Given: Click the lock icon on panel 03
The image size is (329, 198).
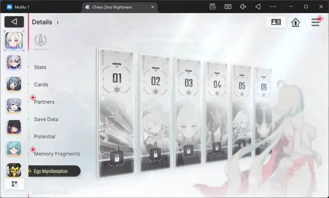Looking at the screenshot, I should pos(188,150).
